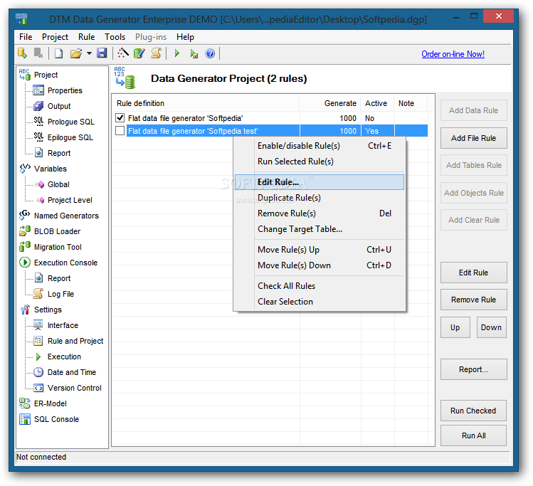Choose Move Rule(s) Up menu entry
This screenshot has width=533, height=486.
pos(320,250)
